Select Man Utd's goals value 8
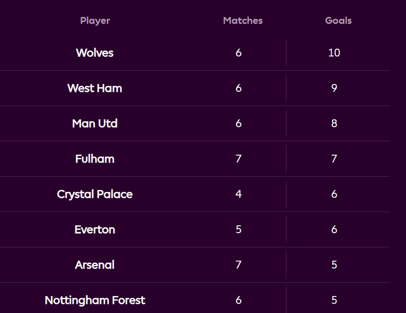406x313 pixels. (x=334, y=123)
